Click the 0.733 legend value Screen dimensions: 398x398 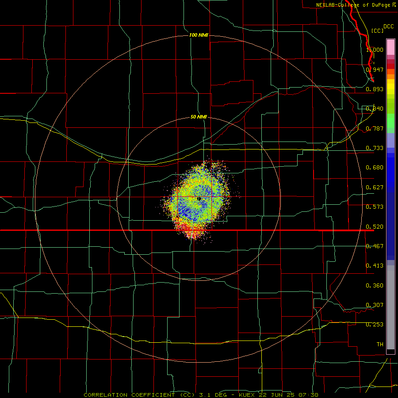coord(375,148)
